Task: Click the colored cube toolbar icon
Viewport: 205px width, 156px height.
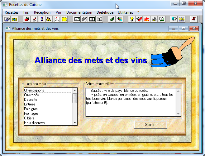Action: click(x=120, y=19)
